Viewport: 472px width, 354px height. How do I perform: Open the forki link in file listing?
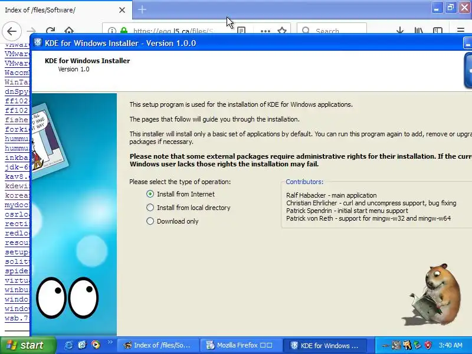pos(17,129)
